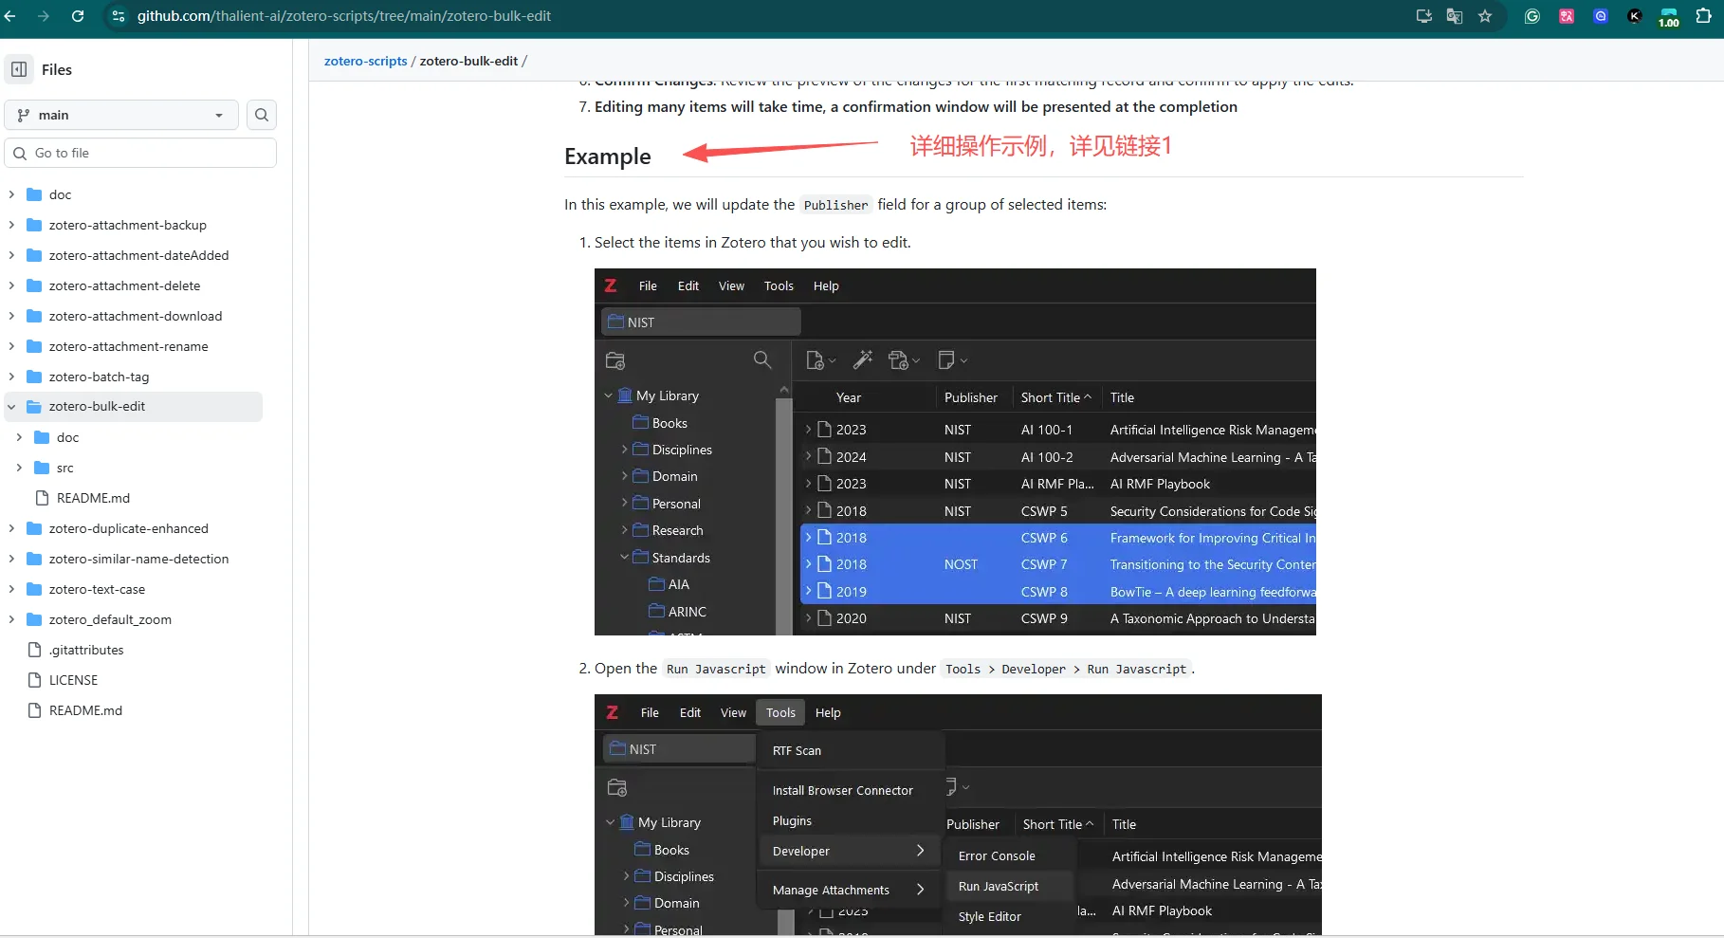Open README.md inside zotero-bulk-edit

[x=92, y=498]
